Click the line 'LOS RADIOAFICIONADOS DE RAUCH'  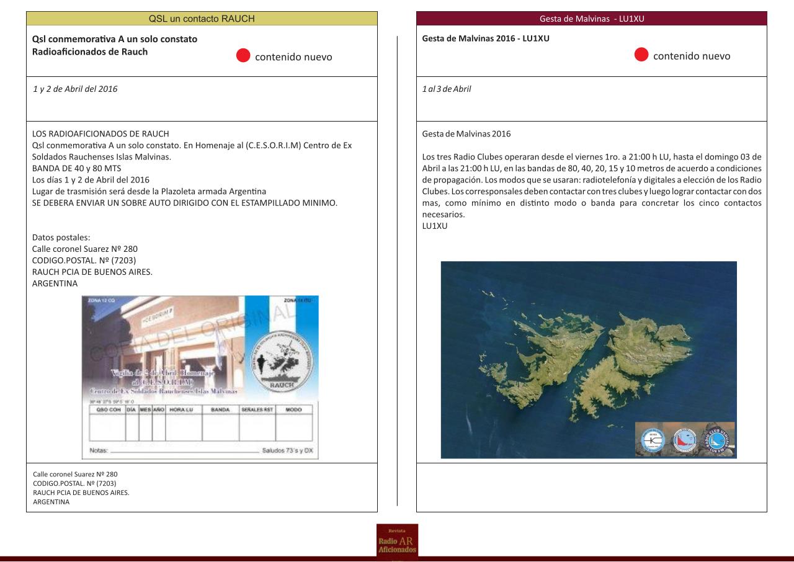100,133
